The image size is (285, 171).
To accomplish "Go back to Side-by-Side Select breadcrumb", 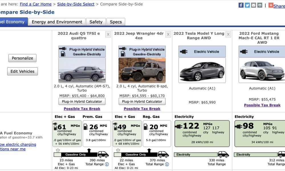I will point(76,4).
